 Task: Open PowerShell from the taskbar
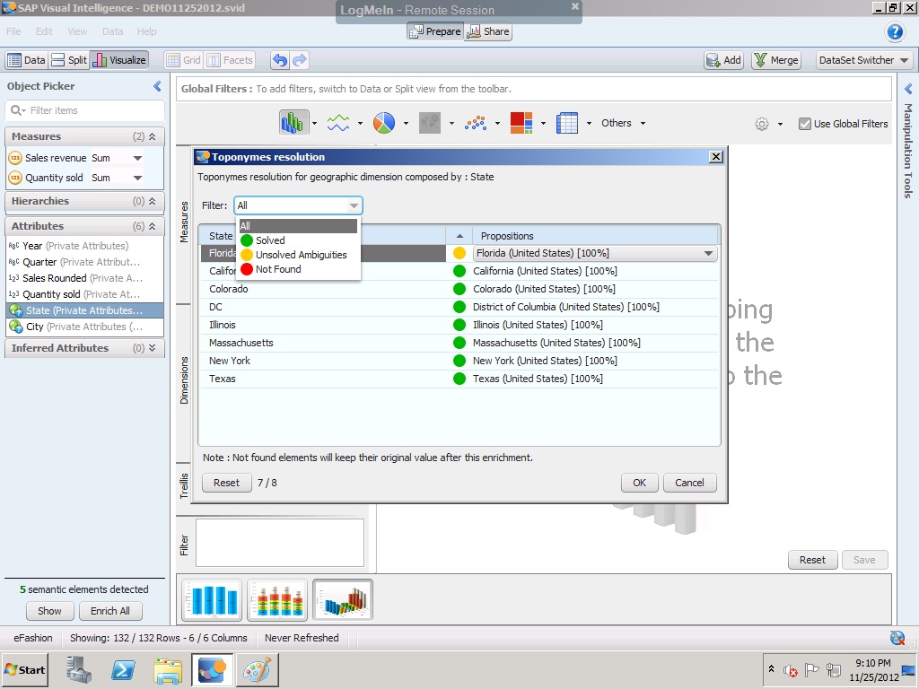click(x=123, y=669)
